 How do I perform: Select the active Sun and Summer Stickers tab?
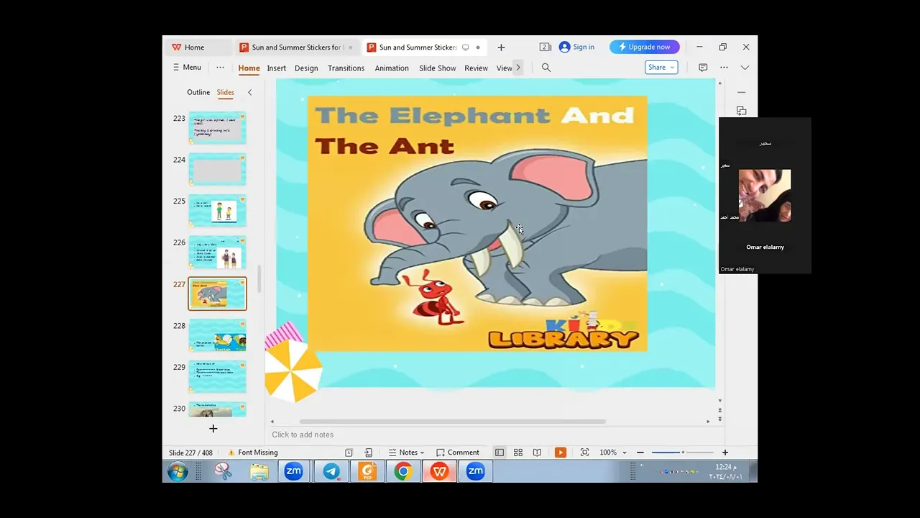point(424,47)
